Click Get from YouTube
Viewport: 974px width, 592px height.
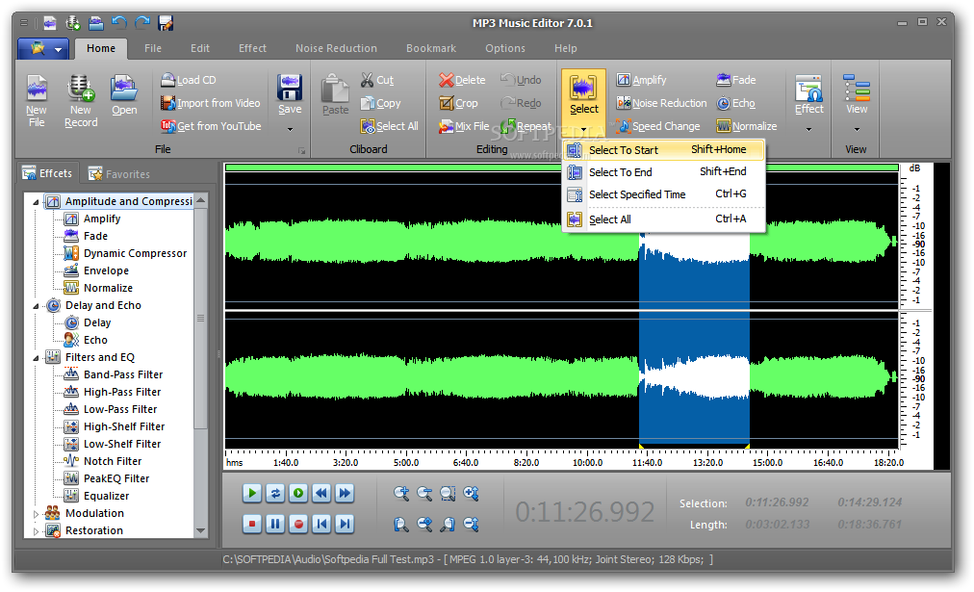211,126
